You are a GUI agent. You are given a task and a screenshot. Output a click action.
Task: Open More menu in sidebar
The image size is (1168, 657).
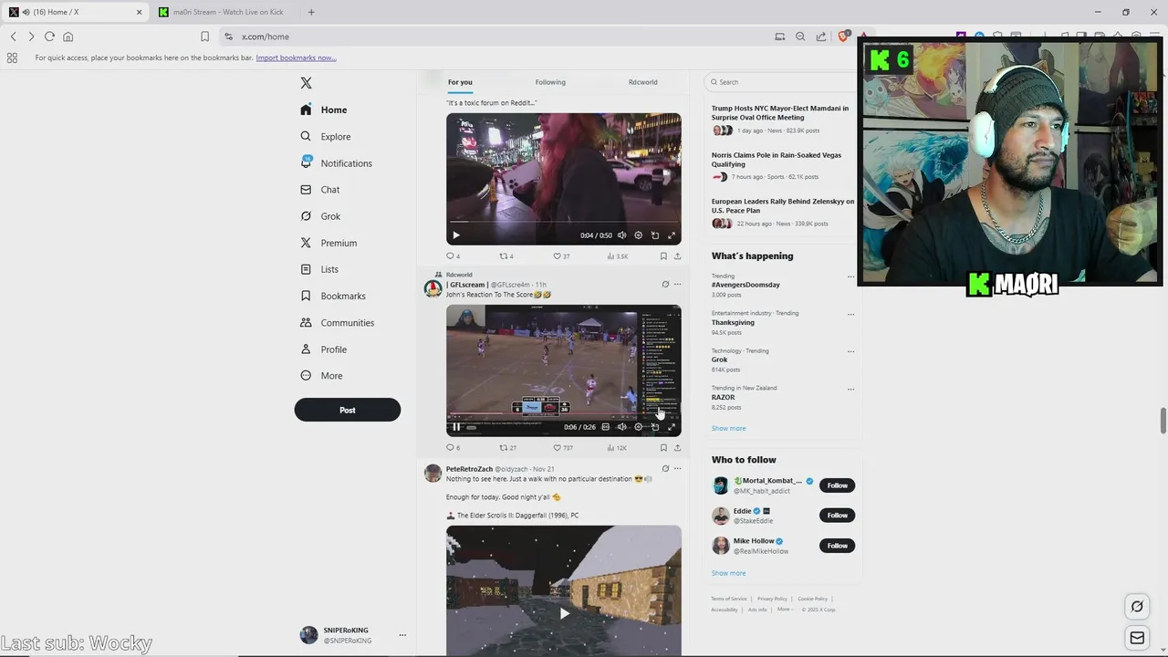[x=321, y=376]
